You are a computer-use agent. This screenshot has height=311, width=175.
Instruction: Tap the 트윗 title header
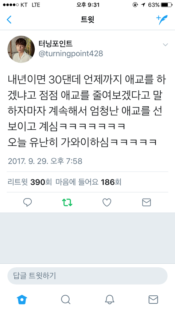[87, 20]
